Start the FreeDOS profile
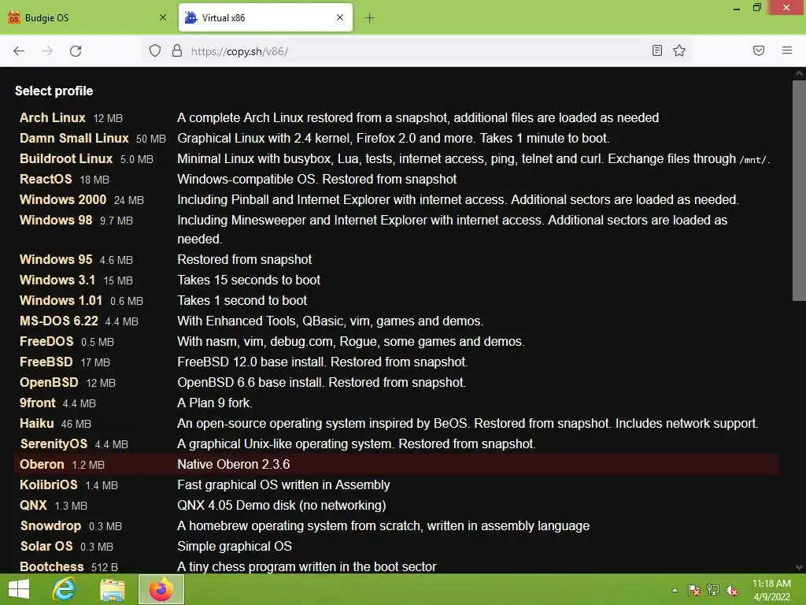This screenshot has height=605, width=806. (x=46, y=342)
